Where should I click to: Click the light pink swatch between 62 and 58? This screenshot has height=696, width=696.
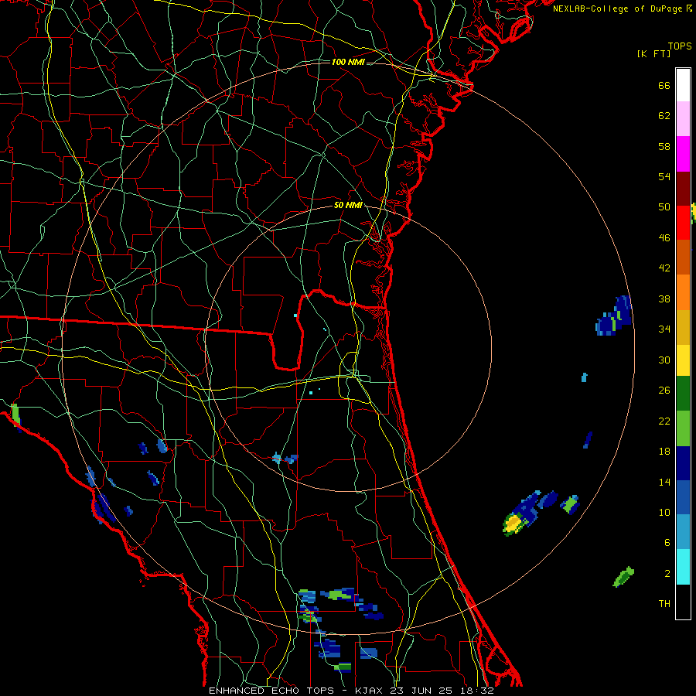click(683, 118)
